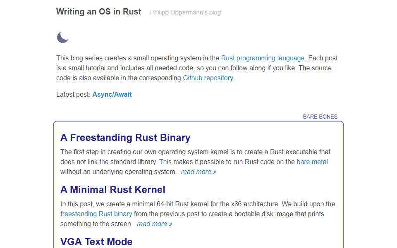Click 'read more »' under Freestanding Rust Binary
397x248 pixels.
click(199, 172)
